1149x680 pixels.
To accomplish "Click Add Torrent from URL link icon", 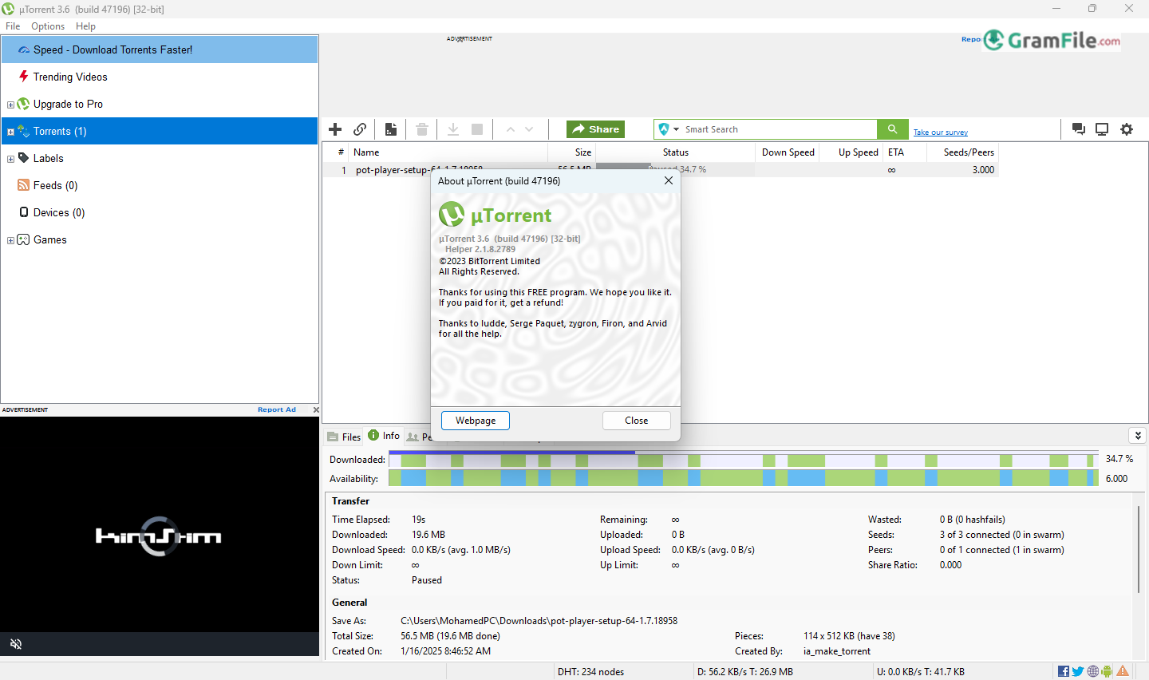I will tap(360, 129).
